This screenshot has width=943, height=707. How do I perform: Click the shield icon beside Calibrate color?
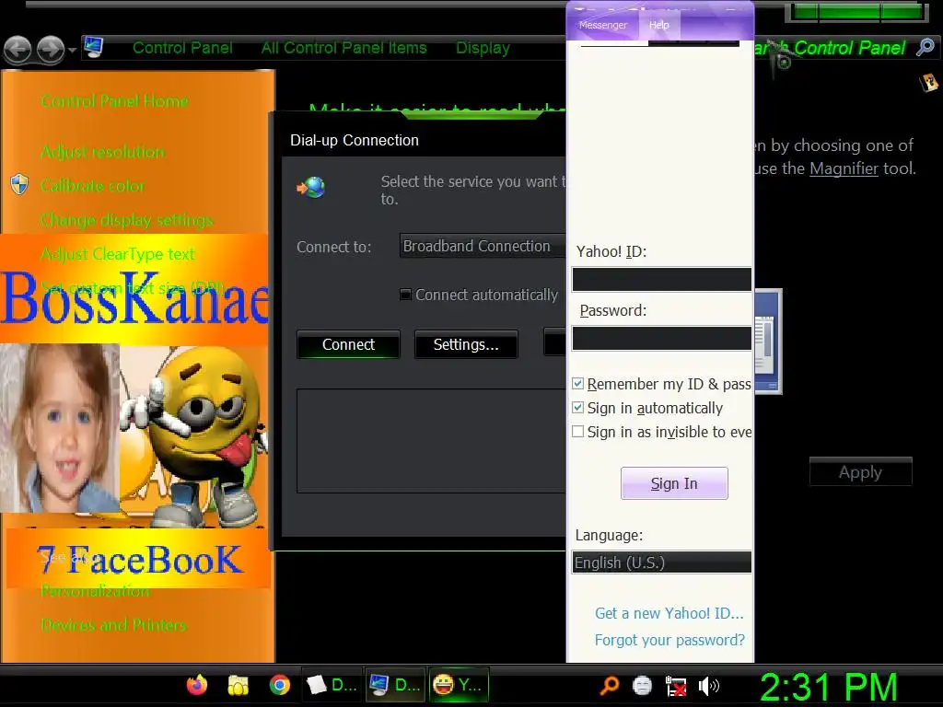(19, 184)
